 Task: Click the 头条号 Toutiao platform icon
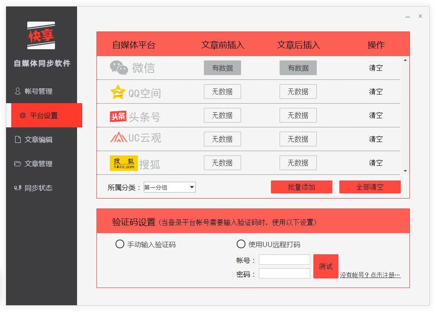pyautogui.click(x=118, y=115)
